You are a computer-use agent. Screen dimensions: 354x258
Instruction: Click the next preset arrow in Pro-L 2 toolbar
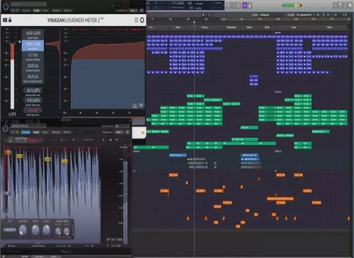tap(103, 140)
